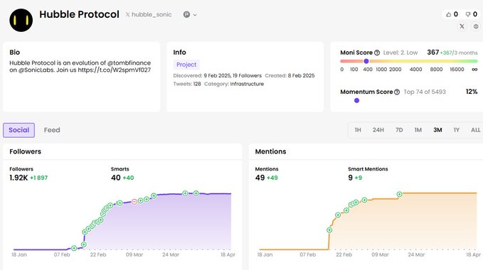
Task: Expand the dropdown chevron beside the handle
Action: point(195,15)
